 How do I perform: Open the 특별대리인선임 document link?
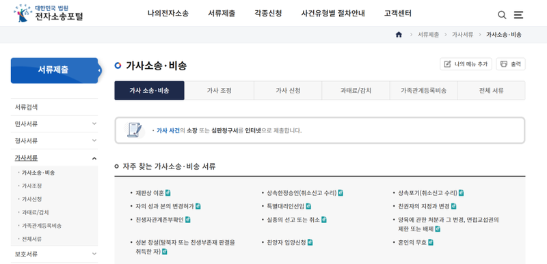pos(285,206)
